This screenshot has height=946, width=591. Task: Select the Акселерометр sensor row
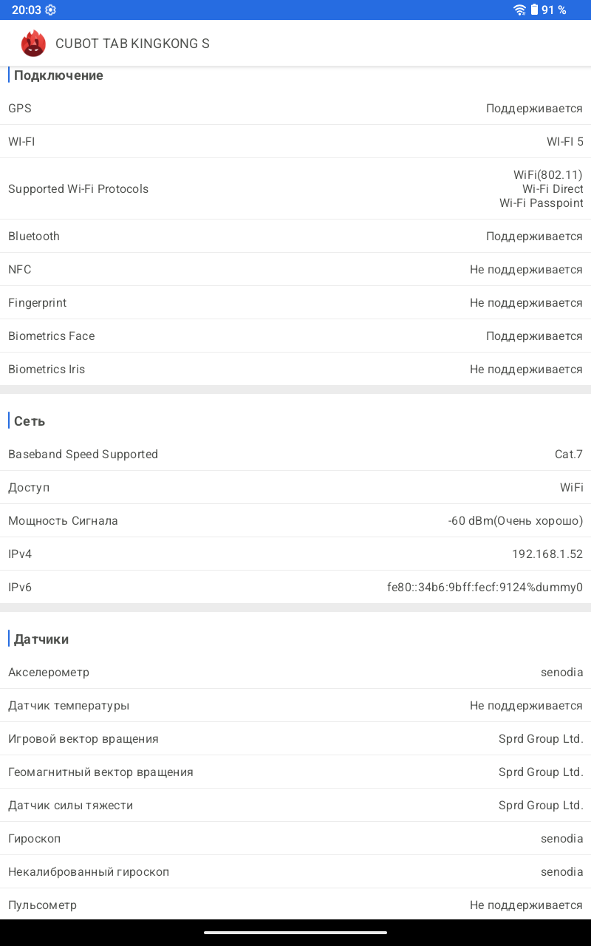(295, 673)
